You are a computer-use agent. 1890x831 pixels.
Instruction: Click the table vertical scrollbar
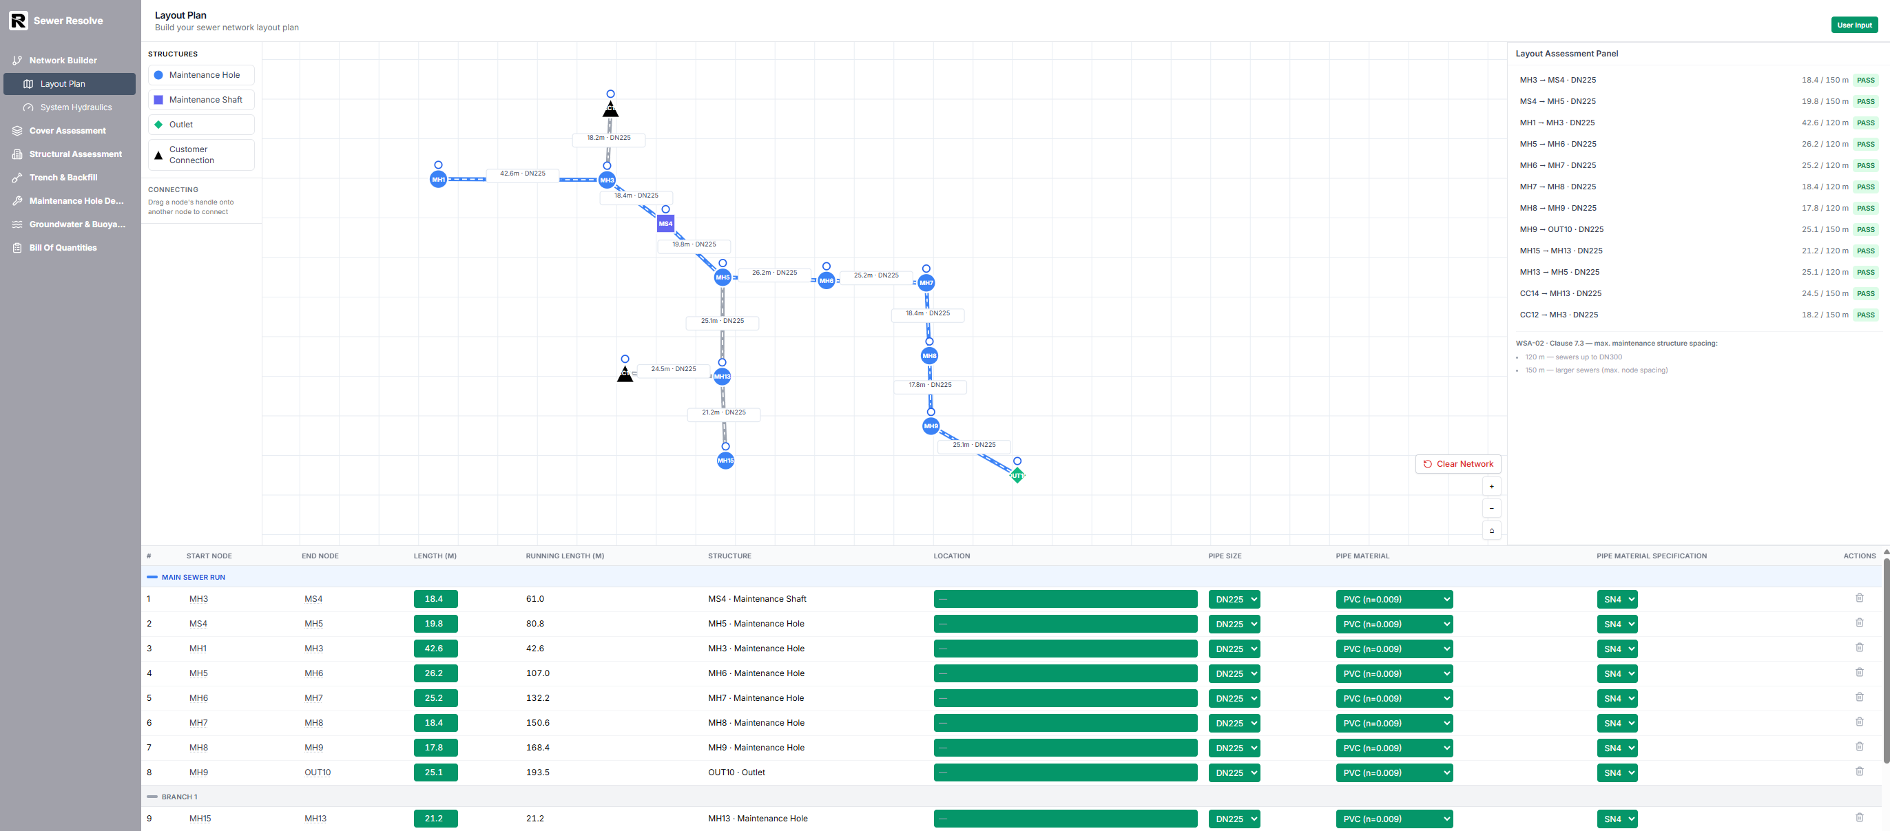(x=1886, y=660)
